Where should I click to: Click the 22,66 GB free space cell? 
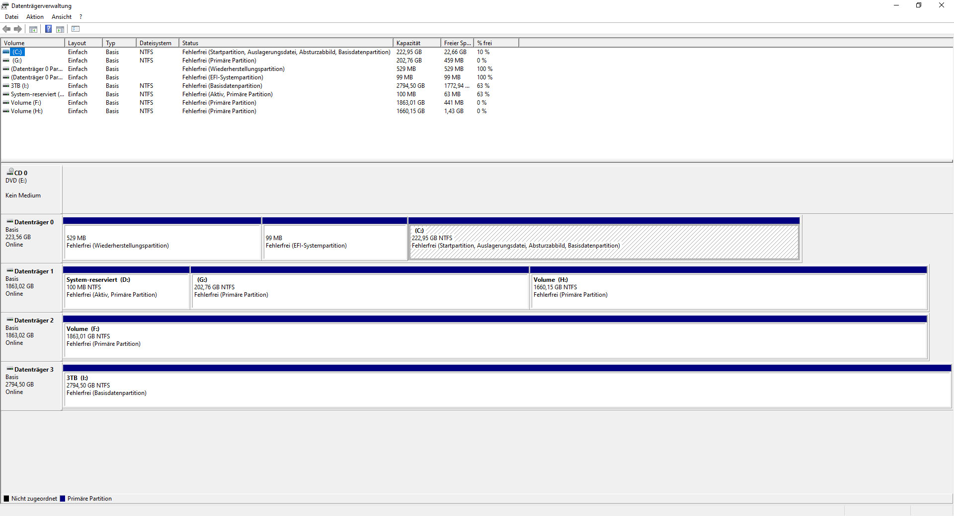tap(455, 52)
